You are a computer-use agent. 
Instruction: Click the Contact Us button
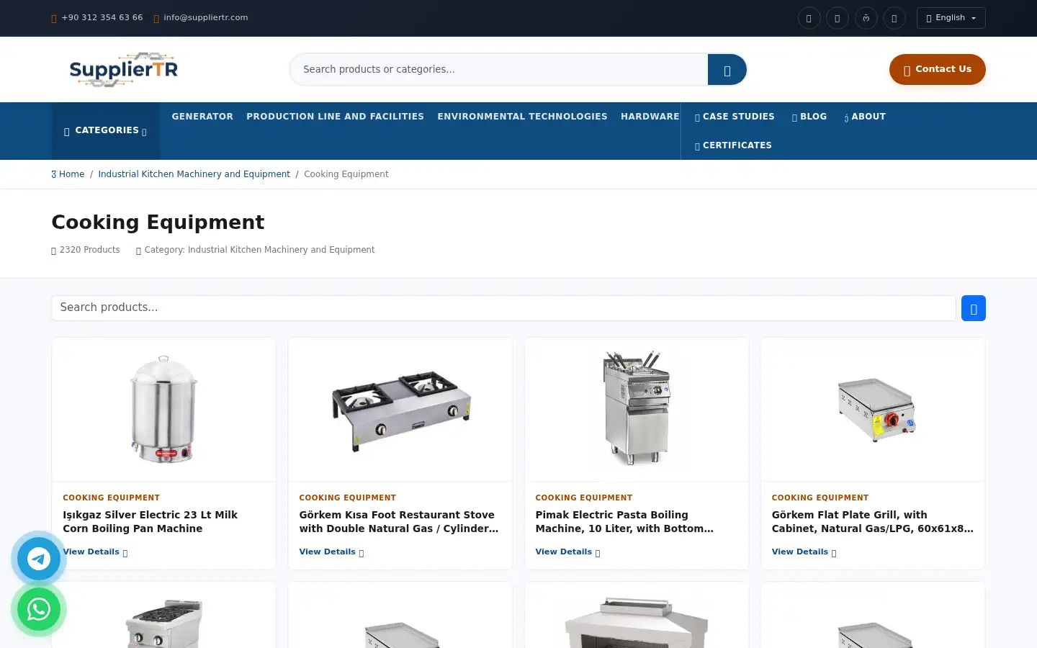click(937, 69)
